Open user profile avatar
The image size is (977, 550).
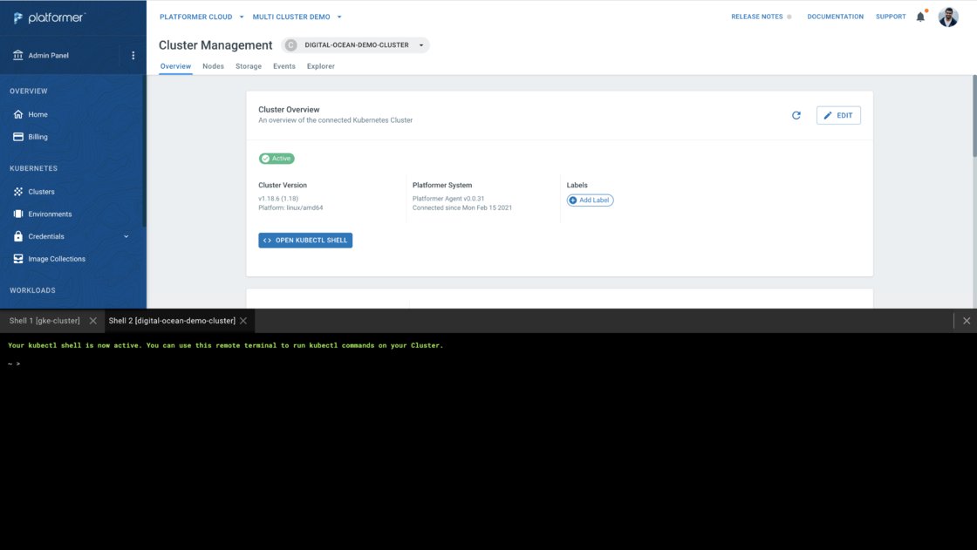tap(948, 17)
